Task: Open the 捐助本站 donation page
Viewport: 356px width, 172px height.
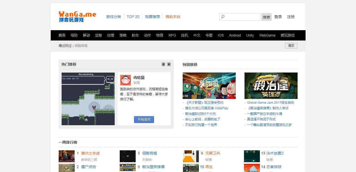Action: 173,16
